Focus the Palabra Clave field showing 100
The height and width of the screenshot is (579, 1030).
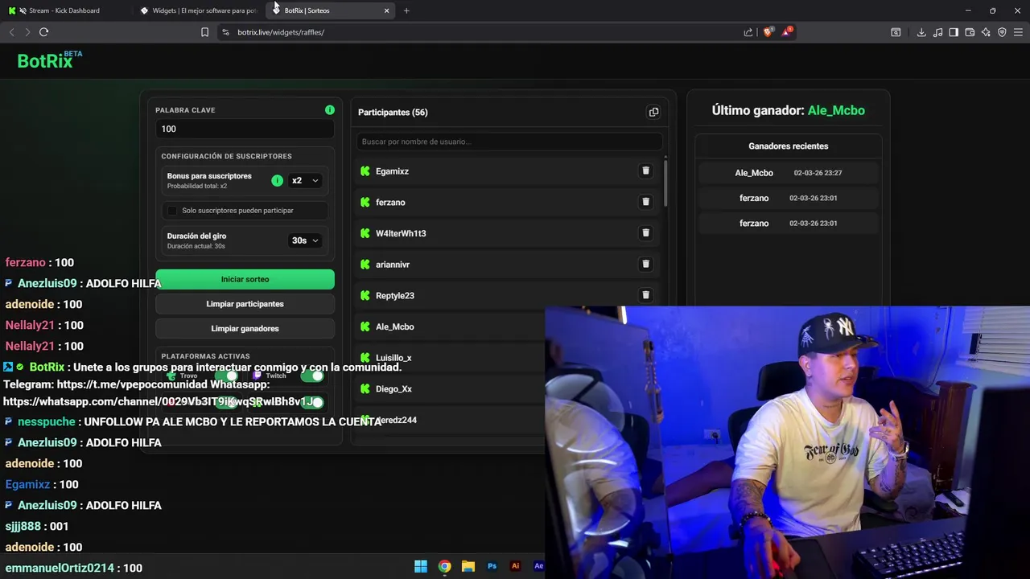click(245, 129)
